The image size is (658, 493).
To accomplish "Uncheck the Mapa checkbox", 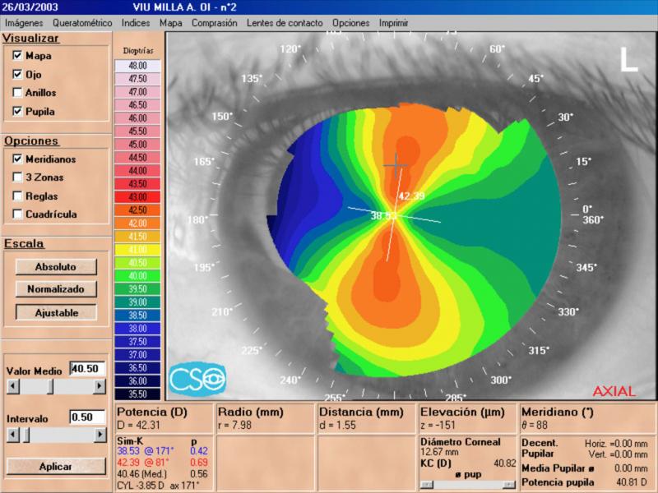I will point(18,56).
